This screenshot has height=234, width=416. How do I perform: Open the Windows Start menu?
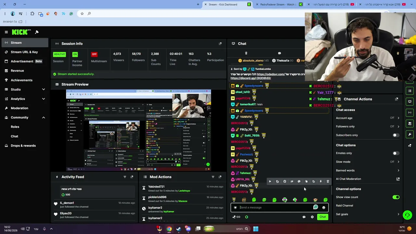[x=256, y=229]
